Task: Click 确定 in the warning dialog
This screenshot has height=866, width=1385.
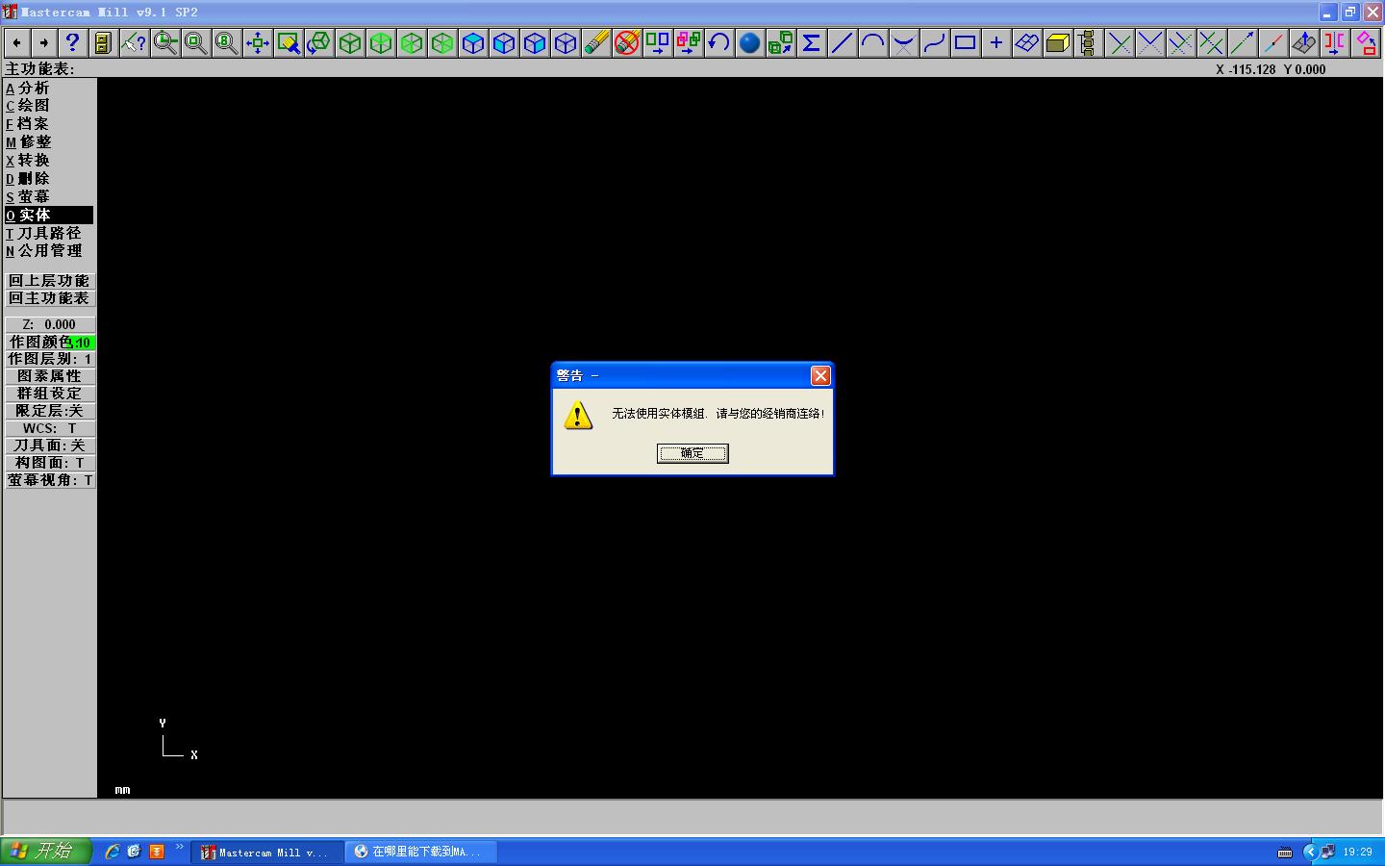Action: 692,453
